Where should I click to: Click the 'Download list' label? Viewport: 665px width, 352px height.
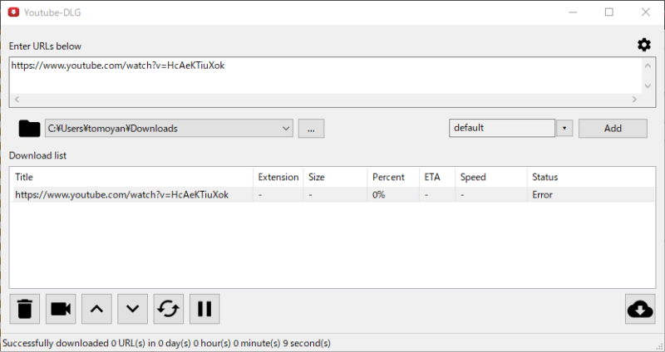pyautogui.click(x=37, y=155)
